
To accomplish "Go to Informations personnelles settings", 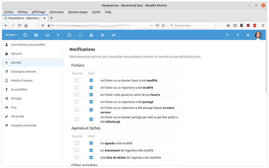I will coord(33,45).
